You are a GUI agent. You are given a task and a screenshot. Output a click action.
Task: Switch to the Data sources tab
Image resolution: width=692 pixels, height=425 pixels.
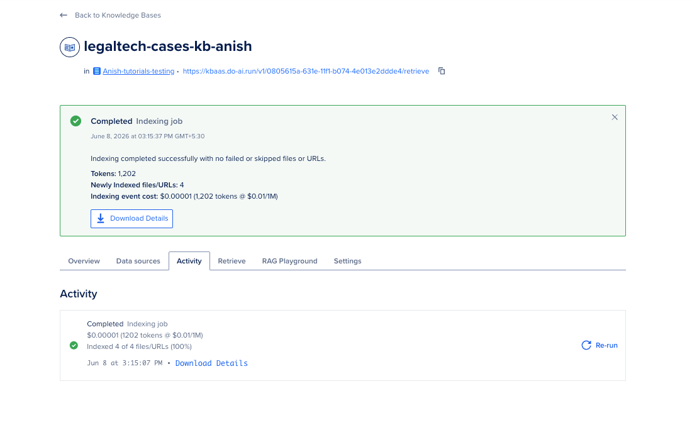[x=138, y=261]
